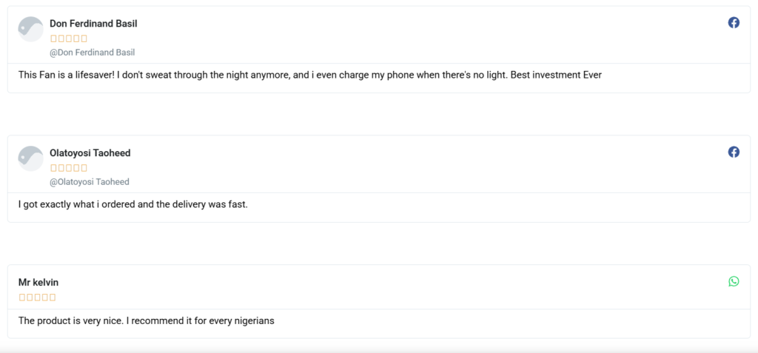Click the "The product is very nice" review
The height and width of the screenshot is (353, 758).
click(147, 320)
